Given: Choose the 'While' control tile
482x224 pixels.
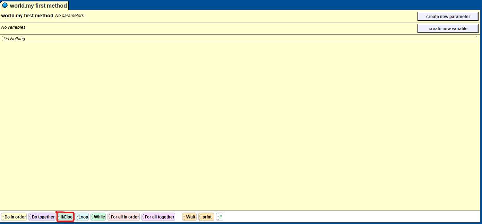Looking at the screenshot, I should point(99,217).
